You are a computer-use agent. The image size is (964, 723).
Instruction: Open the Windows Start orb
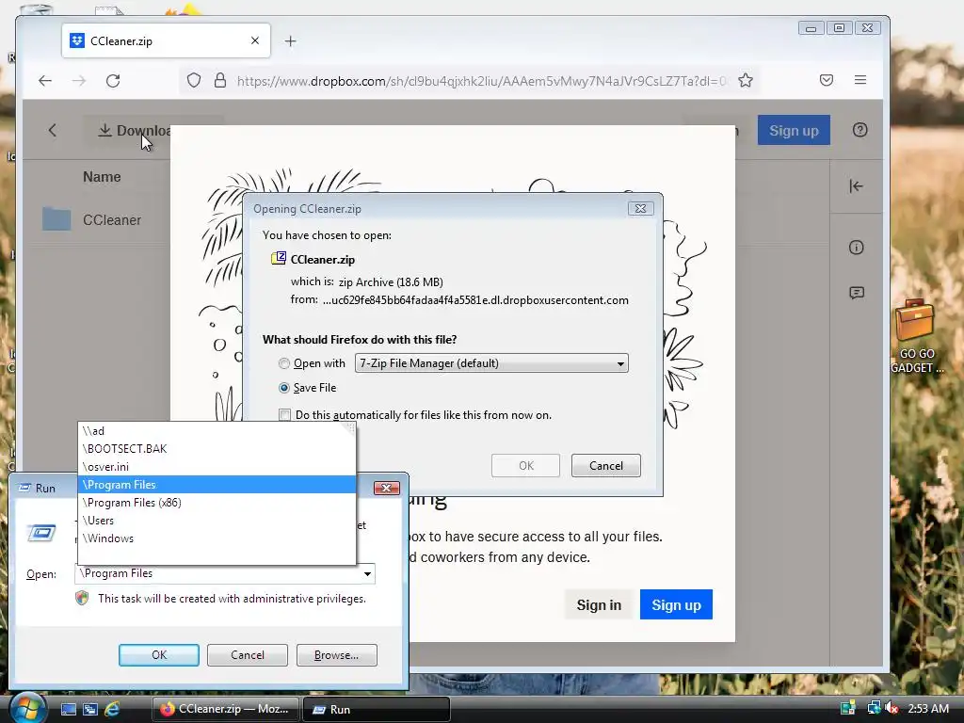[26, 708]
